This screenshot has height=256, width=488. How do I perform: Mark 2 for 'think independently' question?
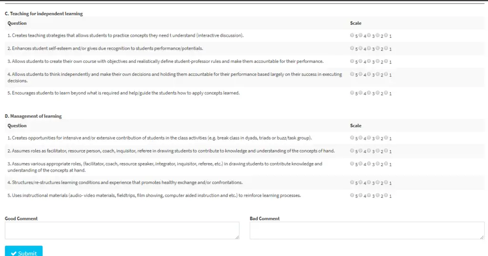tap(377, 74)
